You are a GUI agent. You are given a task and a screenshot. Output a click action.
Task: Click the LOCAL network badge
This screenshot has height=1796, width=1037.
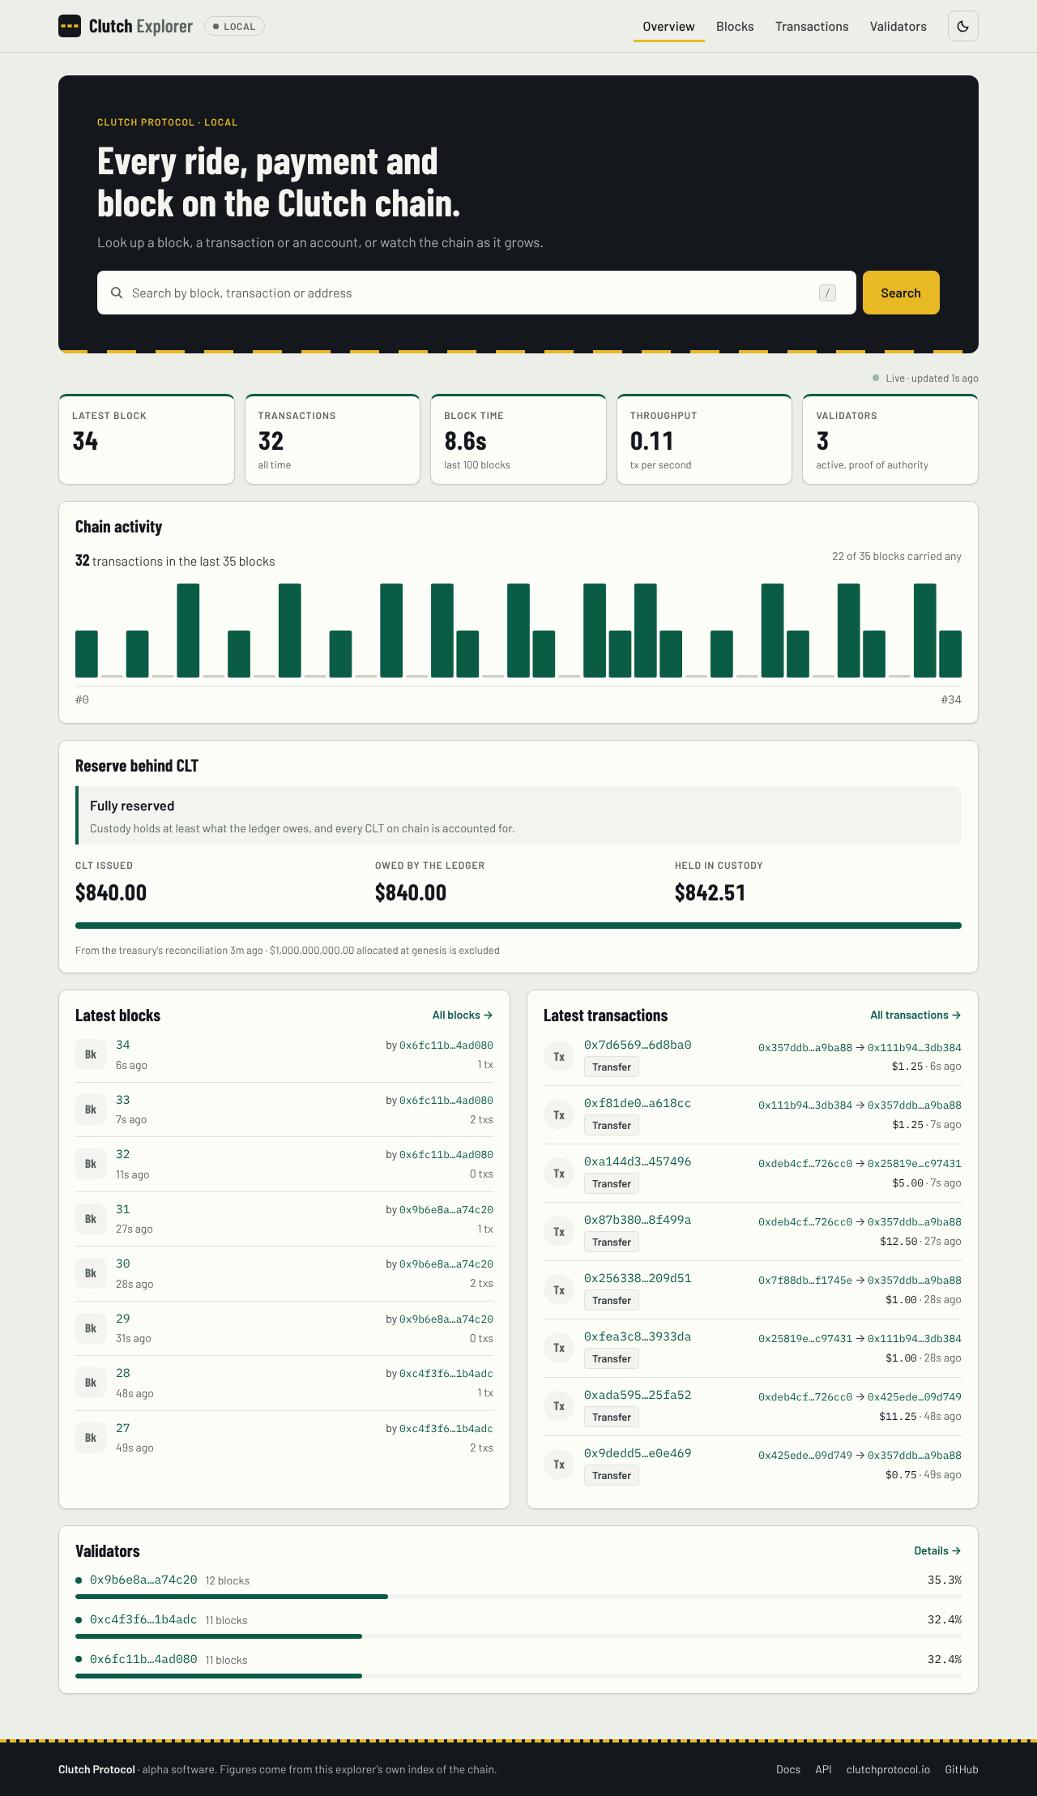pyautogui.click(x=234, y=27)
